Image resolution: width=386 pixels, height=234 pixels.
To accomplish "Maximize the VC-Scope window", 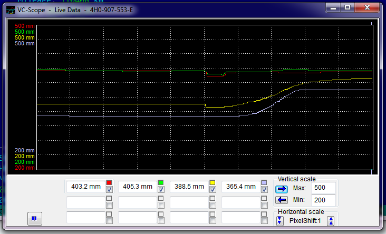I will pyautogui.click(x=347, y=7).
